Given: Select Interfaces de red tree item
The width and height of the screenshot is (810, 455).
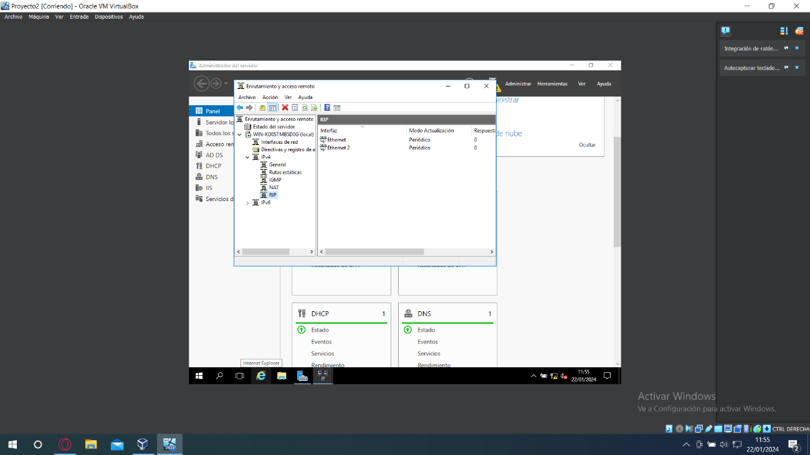Looking at the screenshot, I should [279, 142].
